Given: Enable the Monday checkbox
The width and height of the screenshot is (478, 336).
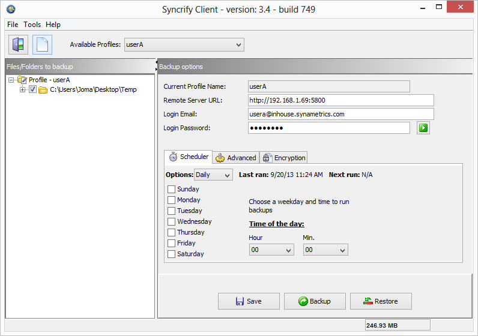Looking at the screenshot, I should pyautogui.click(x=171, y=200).
